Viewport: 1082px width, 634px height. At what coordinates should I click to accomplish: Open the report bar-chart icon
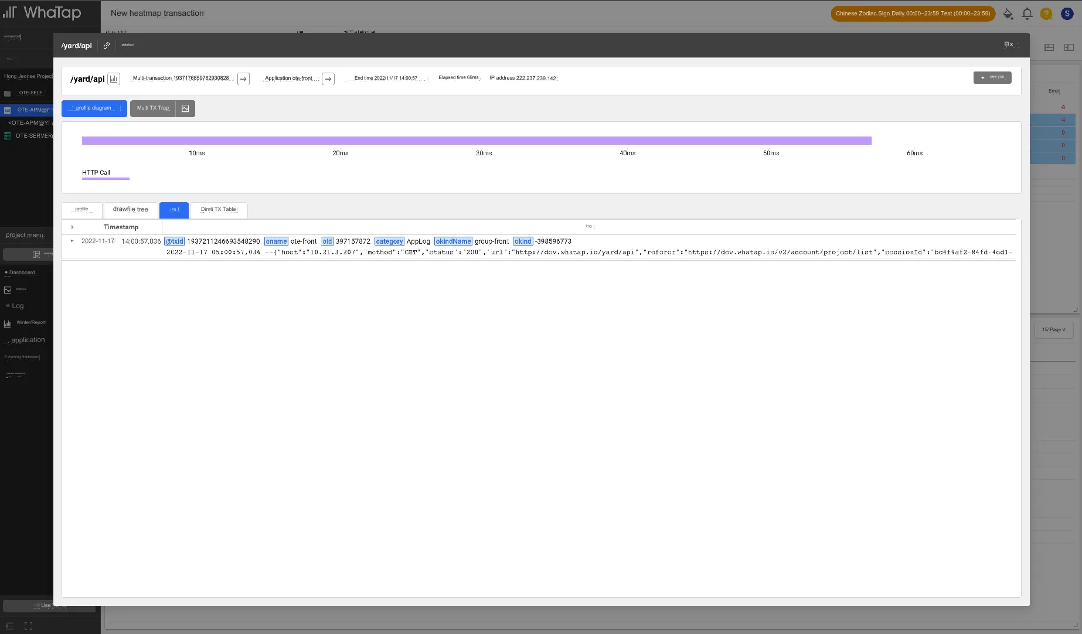point(8,323)
